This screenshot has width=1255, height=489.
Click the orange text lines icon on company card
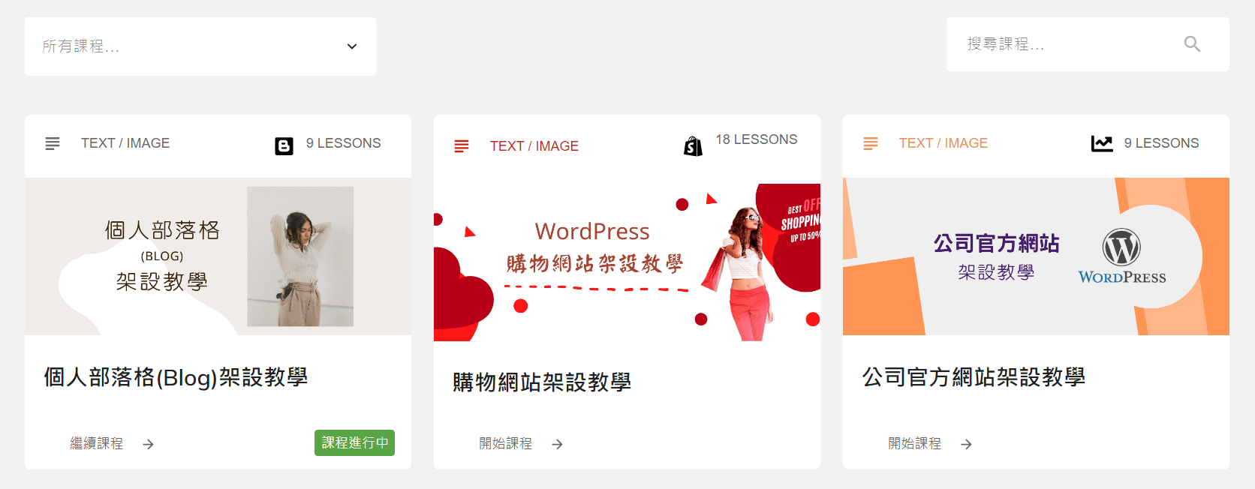click(x=871, y=143)
